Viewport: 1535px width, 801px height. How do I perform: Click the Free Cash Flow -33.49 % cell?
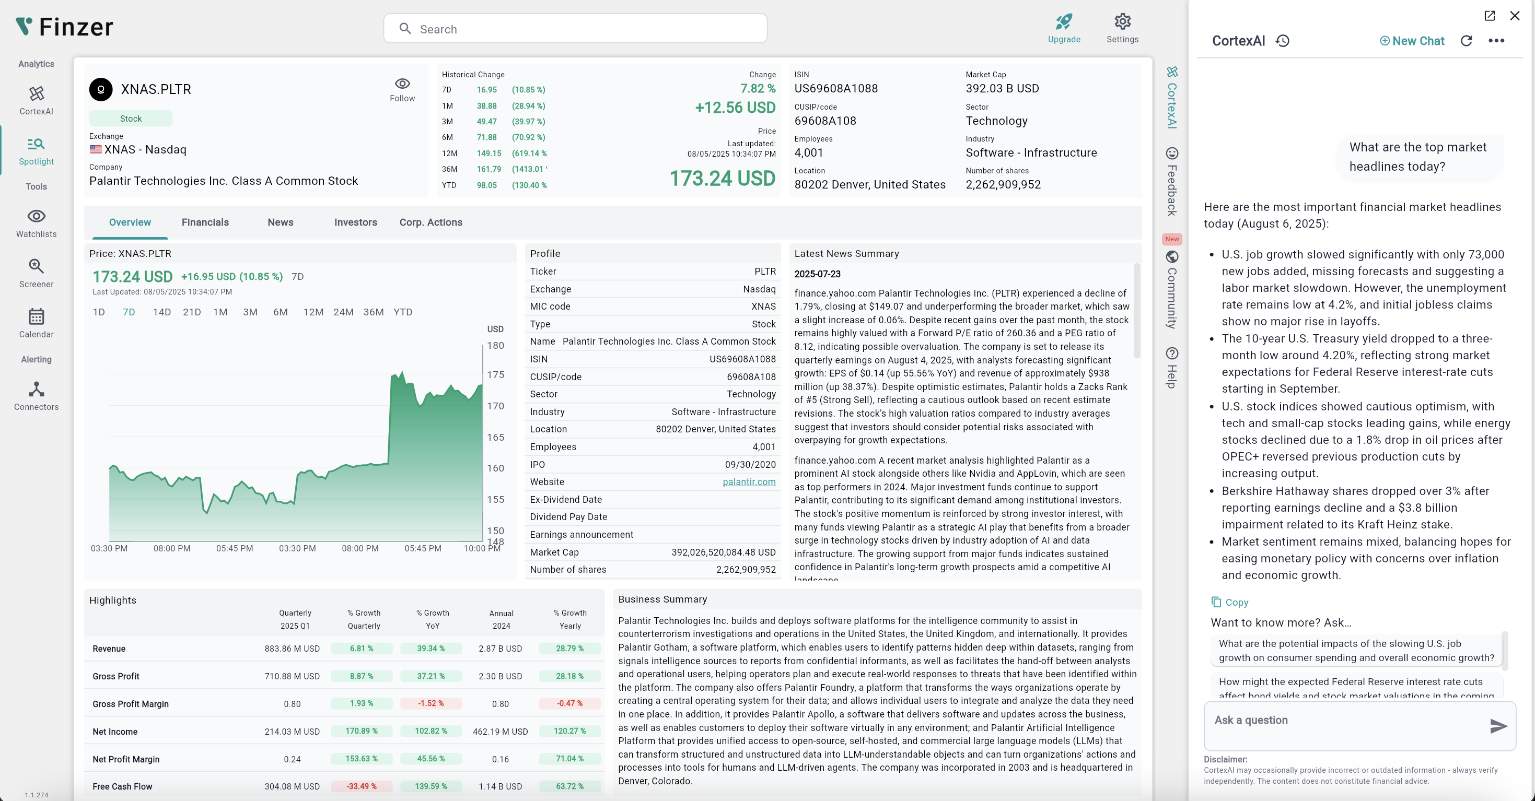362,786
